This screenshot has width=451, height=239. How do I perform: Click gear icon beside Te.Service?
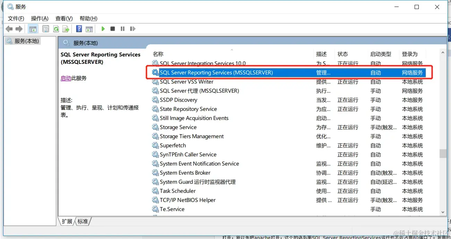click(x=155, y=209)
